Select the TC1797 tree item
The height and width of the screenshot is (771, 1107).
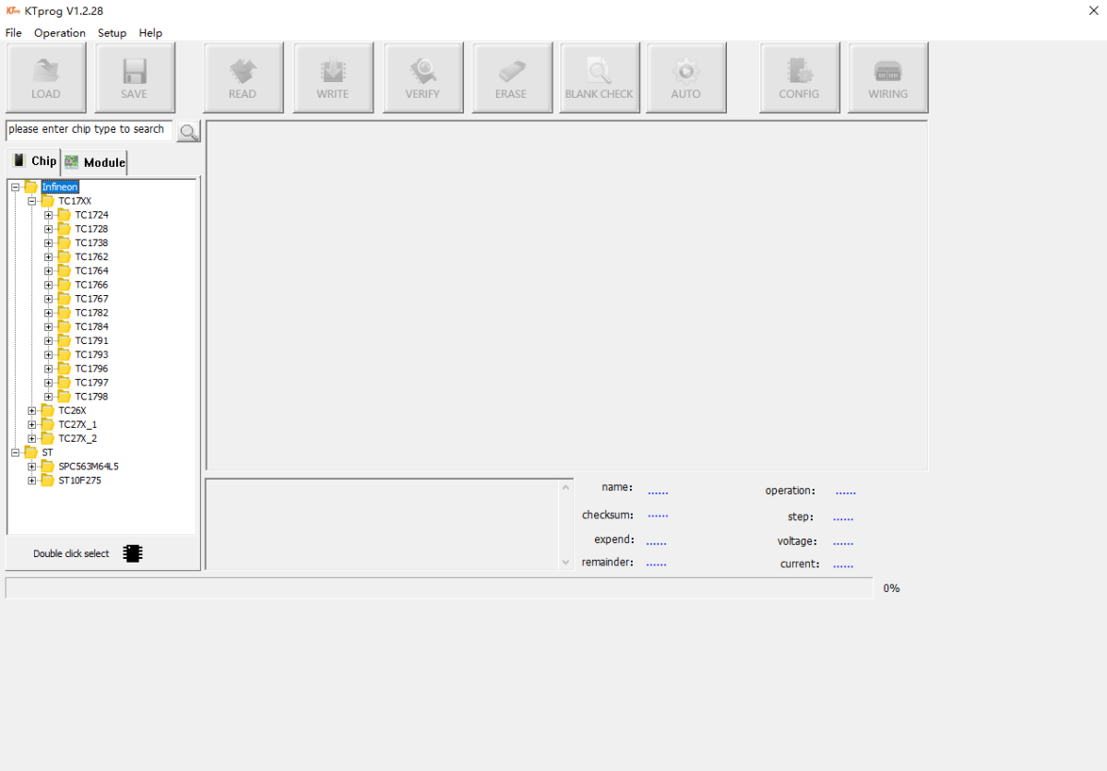[x=91, y=383]
